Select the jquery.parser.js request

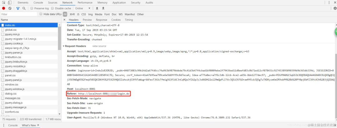[x=29, y=52]
